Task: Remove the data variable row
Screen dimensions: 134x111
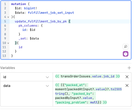Action: [127, 85]
